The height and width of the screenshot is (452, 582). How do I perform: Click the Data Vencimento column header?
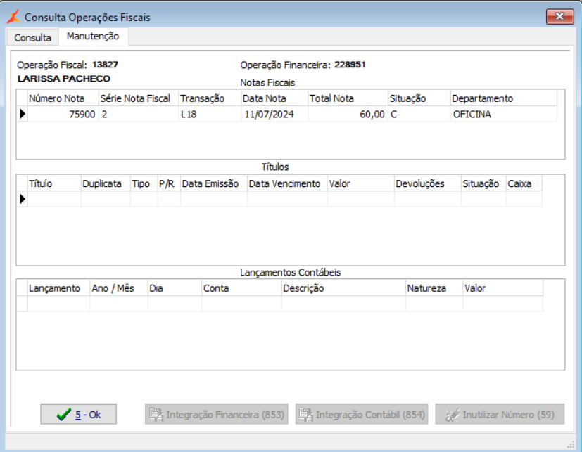tap(287, 183)
